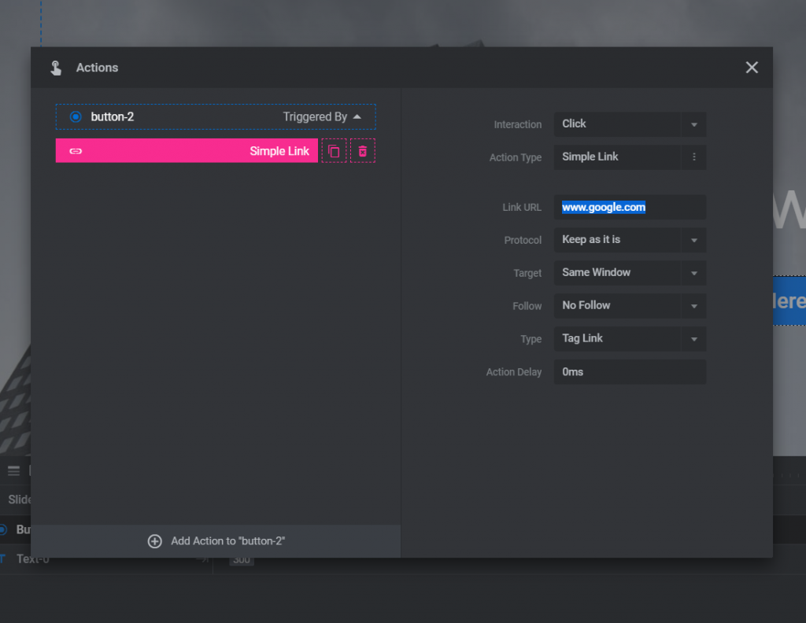Select the Simple Link action row

[187, 151]
